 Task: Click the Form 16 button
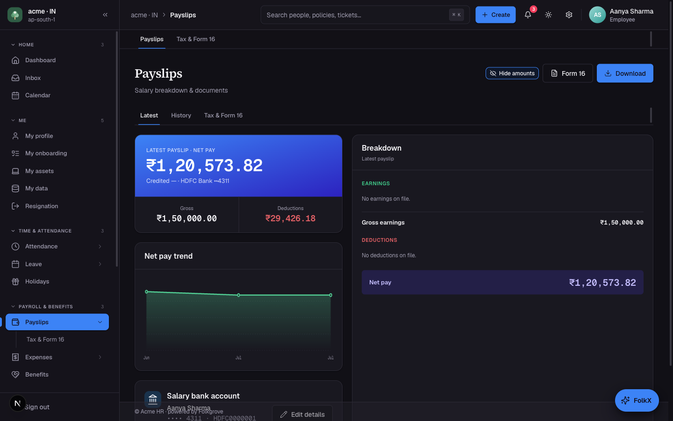point(568,73)
